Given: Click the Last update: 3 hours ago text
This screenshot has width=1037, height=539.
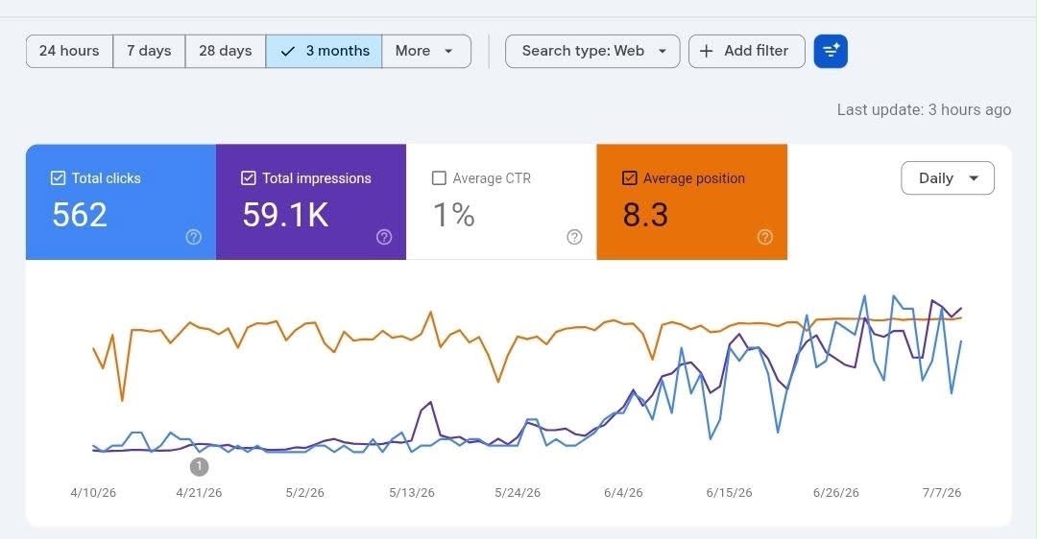Looking at the screenshot, I should (x=924, y=109).
